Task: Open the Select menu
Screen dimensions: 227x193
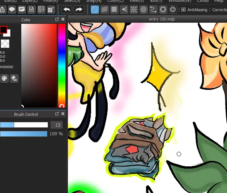Action: [72, 1]
